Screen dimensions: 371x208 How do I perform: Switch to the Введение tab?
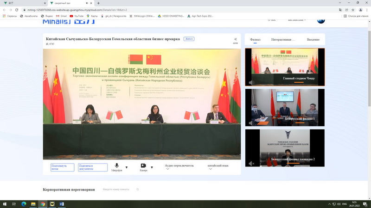pyautogui.click(x=313, y=40)
